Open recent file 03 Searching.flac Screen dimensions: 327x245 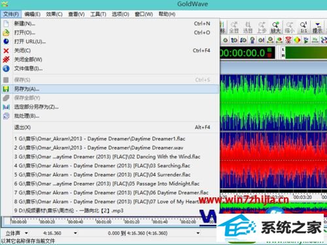(102, 165)
